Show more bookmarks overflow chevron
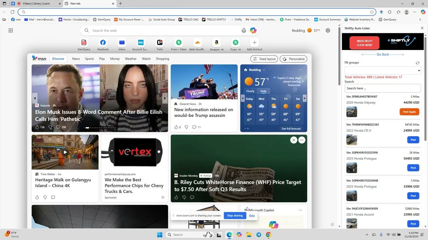428x240 pixels. click(x=420, y=19)
